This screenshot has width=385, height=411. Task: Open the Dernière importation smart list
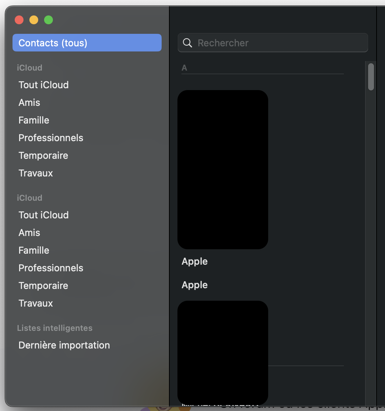[64, 345]
